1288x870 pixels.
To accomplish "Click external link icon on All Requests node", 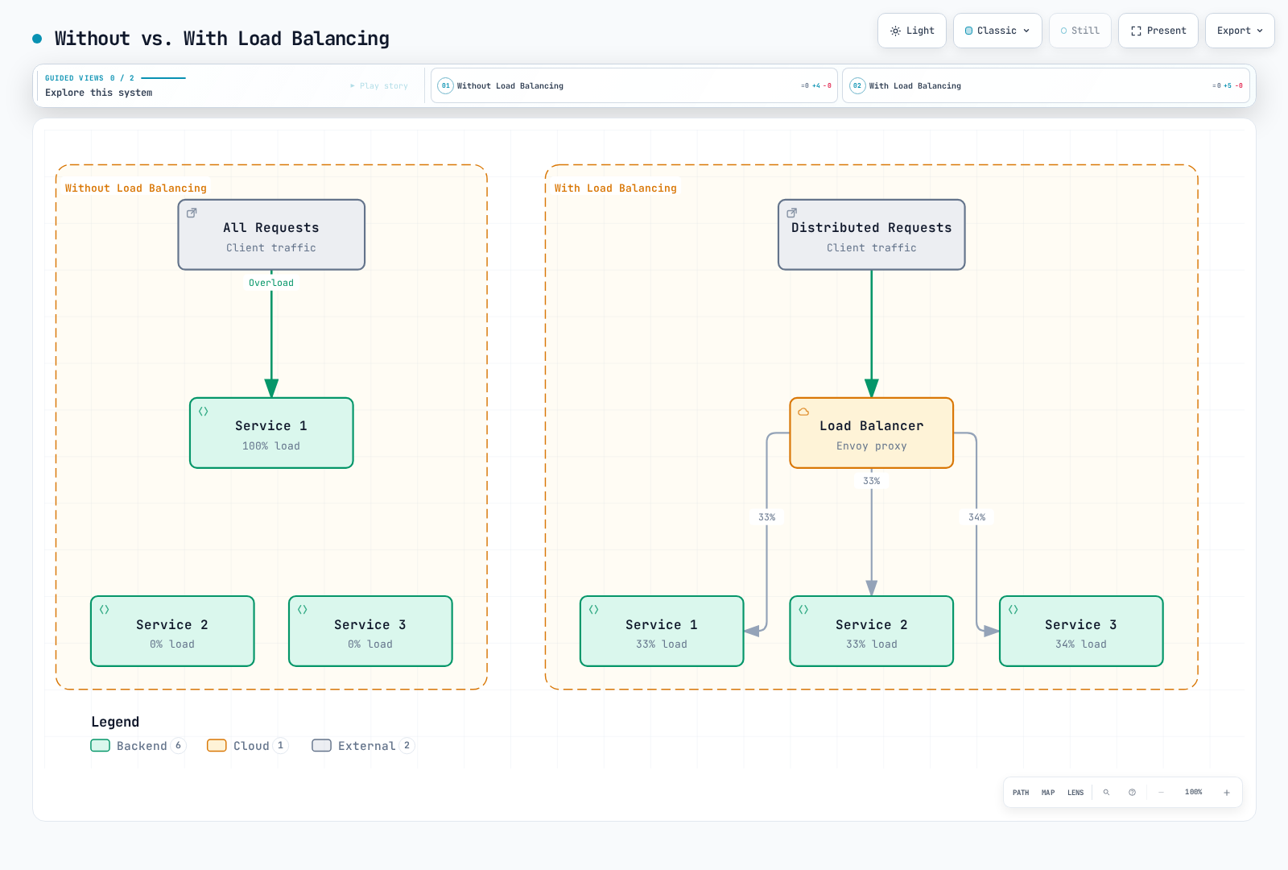I will point(192,213).
